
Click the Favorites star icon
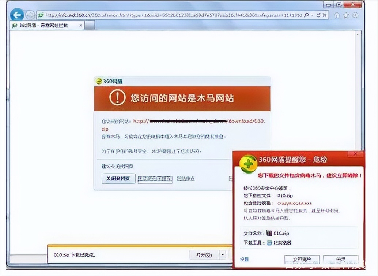click(x=347, y=15)
